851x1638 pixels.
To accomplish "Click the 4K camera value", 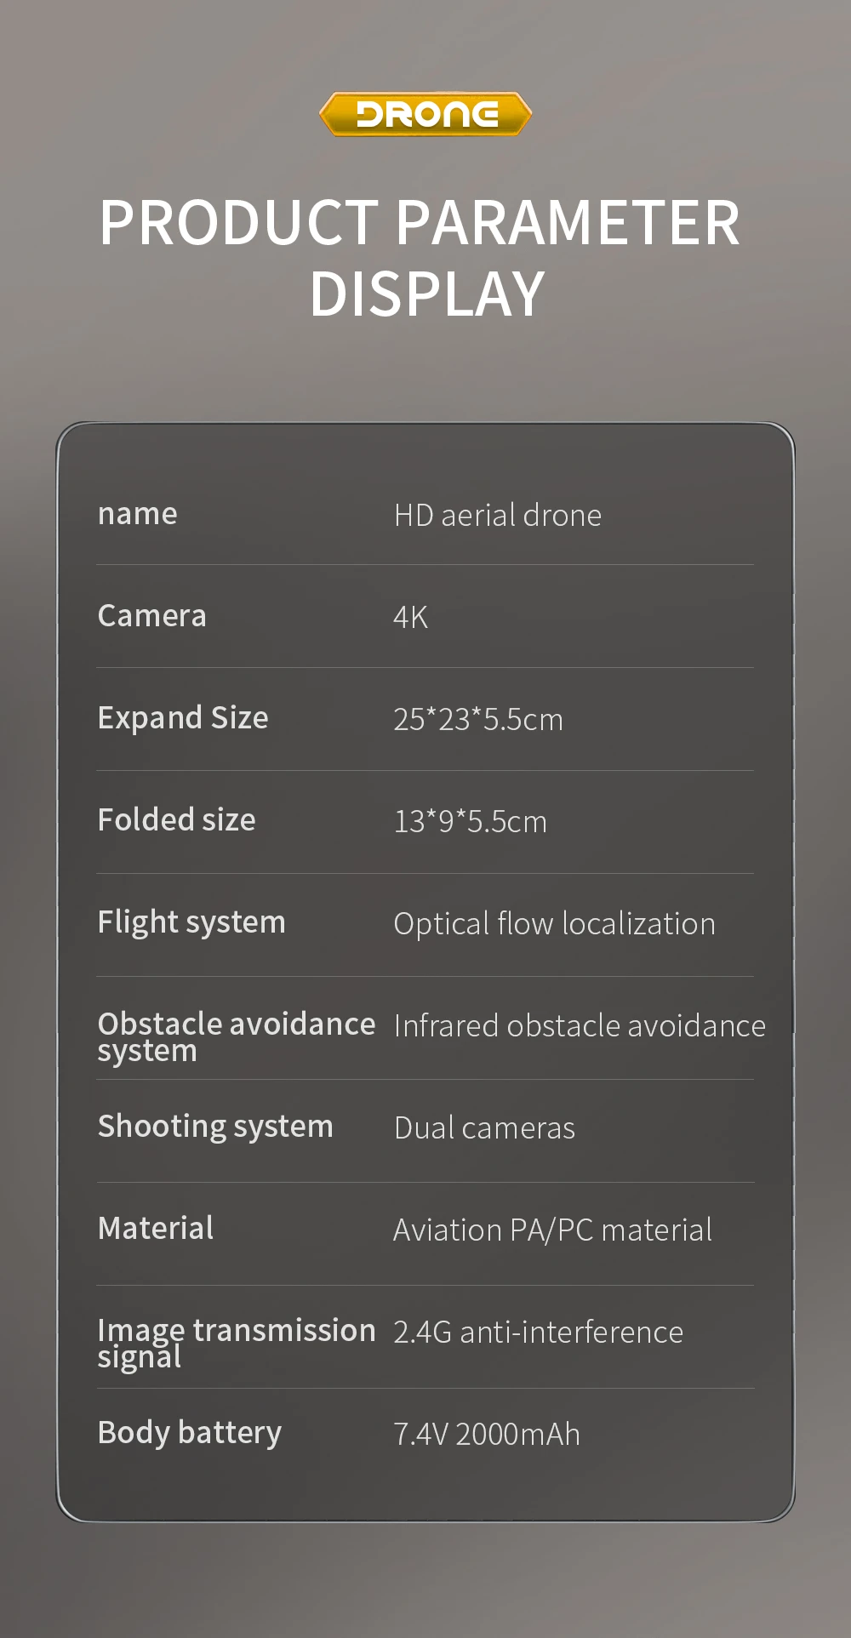I will point(410,618).
